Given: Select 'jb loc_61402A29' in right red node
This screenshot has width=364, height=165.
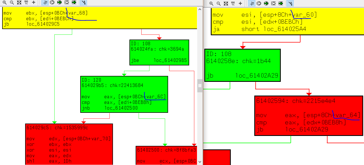Looking at the screenshot, I should click(x=292, y=130).
